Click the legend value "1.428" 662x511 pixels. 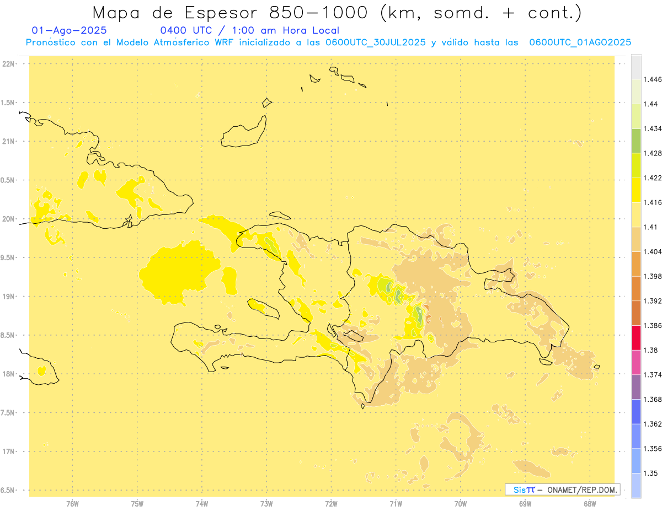click(652, 153)
